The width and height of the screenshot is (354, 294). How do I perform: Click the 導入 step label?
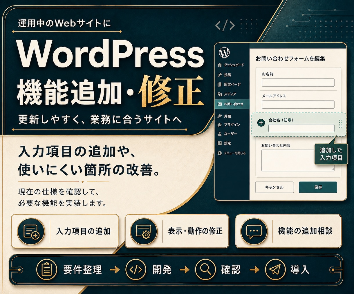300,270
